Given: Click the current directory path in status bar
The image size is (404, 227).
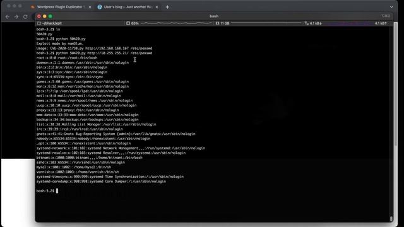Looking at the screenshot, I should (52, 23).
